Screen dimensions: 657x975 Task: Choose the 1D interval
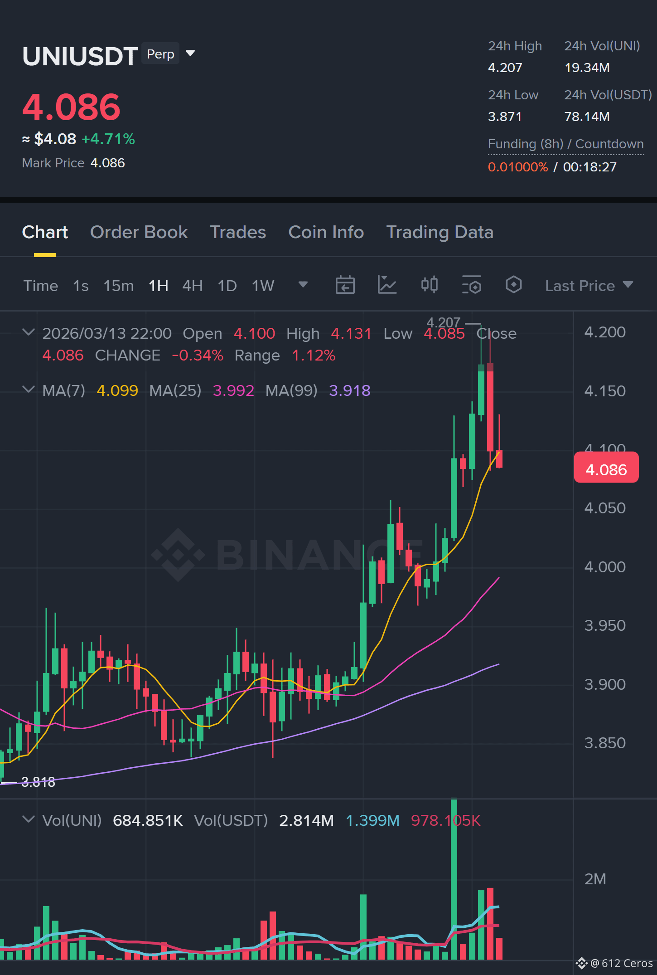227,286
